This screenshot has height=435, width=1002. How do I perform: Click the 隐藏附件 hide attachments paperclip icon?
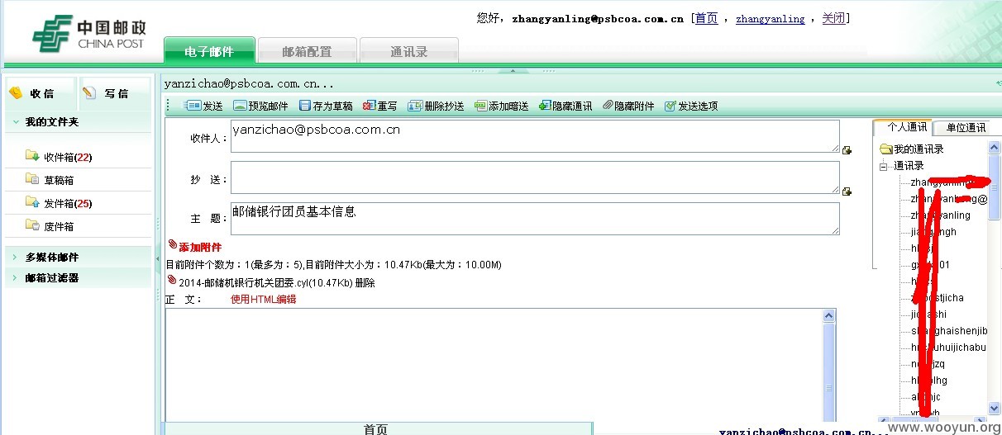tap(608, 106)
